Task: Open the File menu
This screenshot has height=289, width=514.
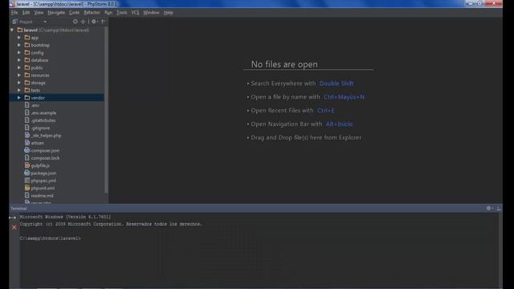Action: click(x=14, y=13)
